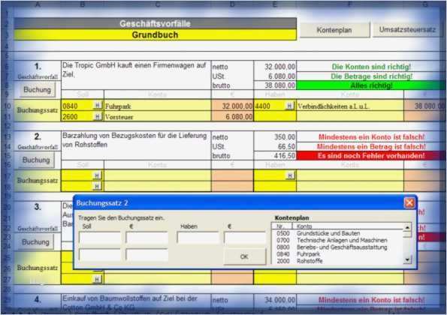Select the Haben cell containing 4400
447x315 pixels.
point(275,106)
